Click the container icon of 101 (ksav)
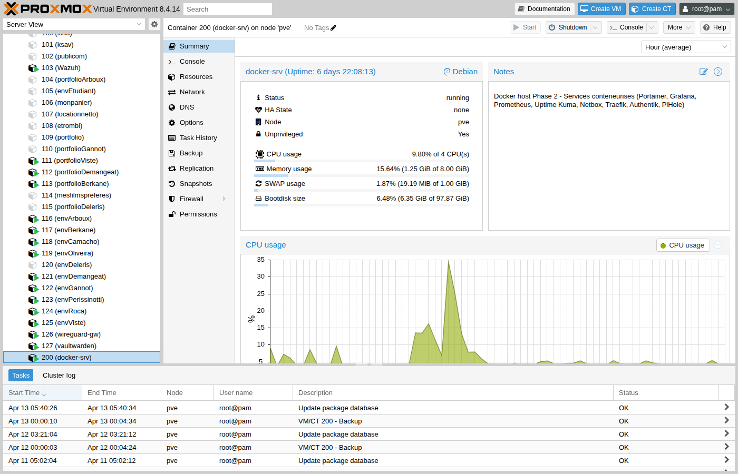Image resolution: width=738 pixels, height=474 pixels. 33,45
